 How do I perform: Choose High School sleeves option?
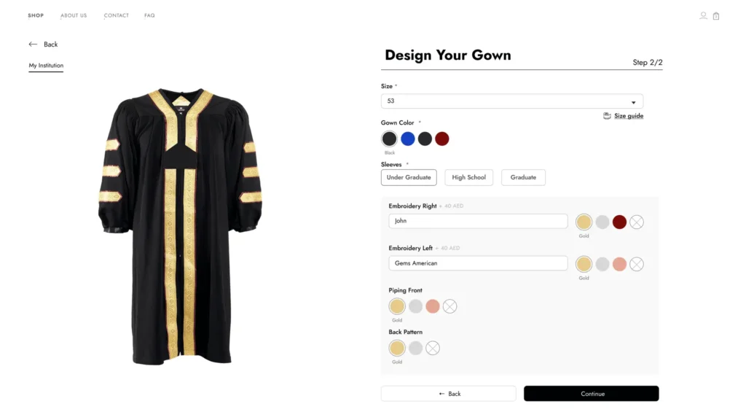(468, 177)
